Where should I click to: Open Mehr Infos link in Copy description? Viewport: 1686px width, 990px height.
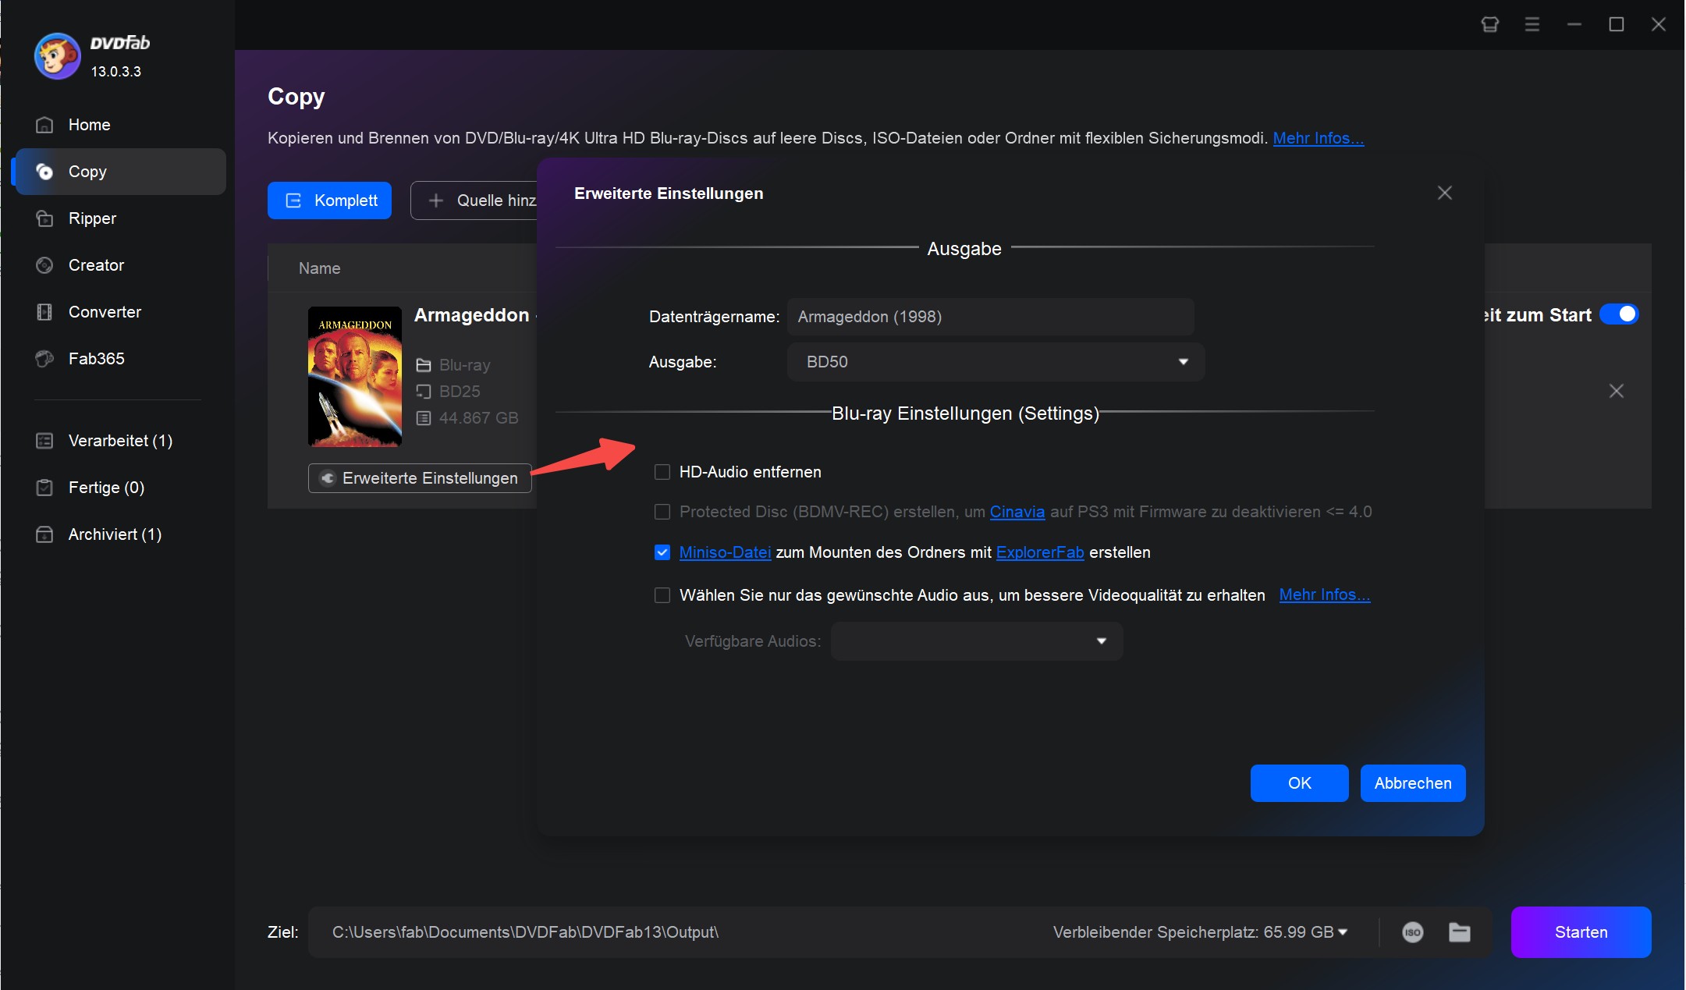tap(1319, 138)
